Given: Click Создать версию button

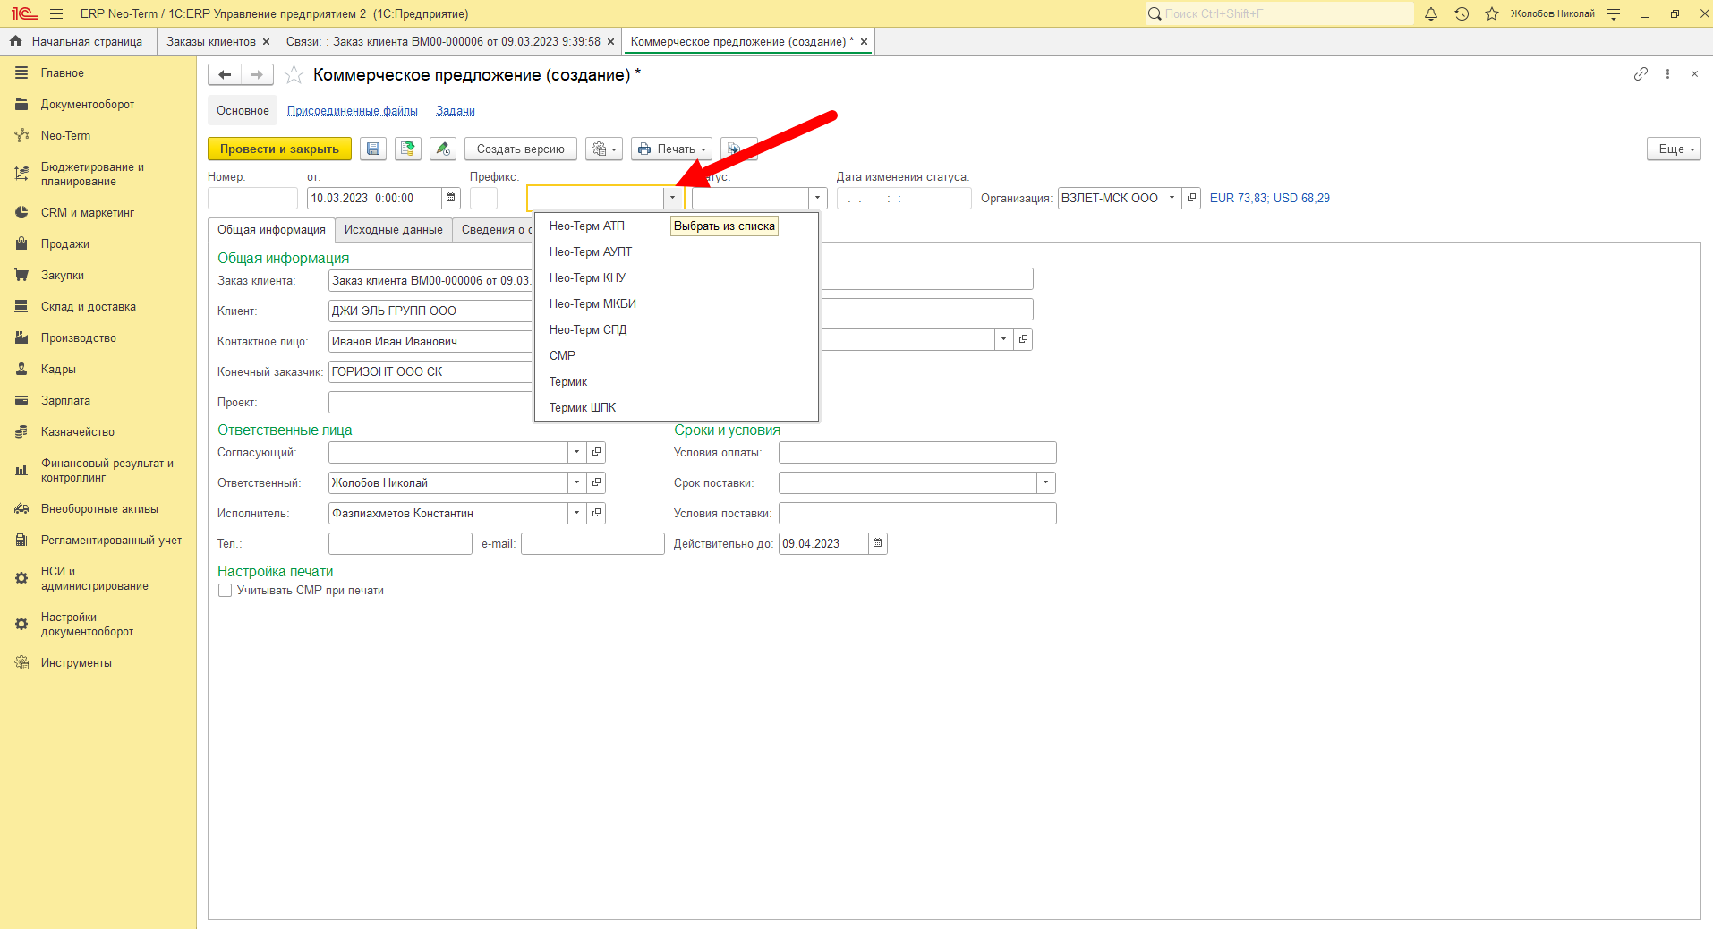Looking at the screenshot, I should (521, 149).
